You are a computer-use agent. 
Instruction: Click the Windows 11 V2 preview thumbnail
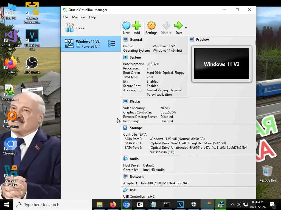tap(222, 64)
